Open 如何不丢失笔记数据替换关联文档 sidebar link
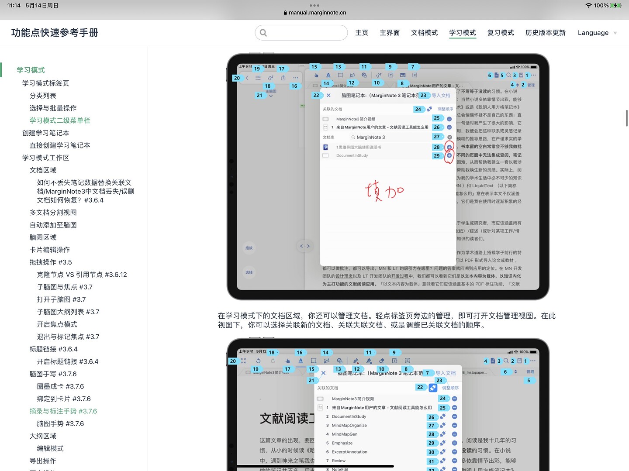 [86, 191]
